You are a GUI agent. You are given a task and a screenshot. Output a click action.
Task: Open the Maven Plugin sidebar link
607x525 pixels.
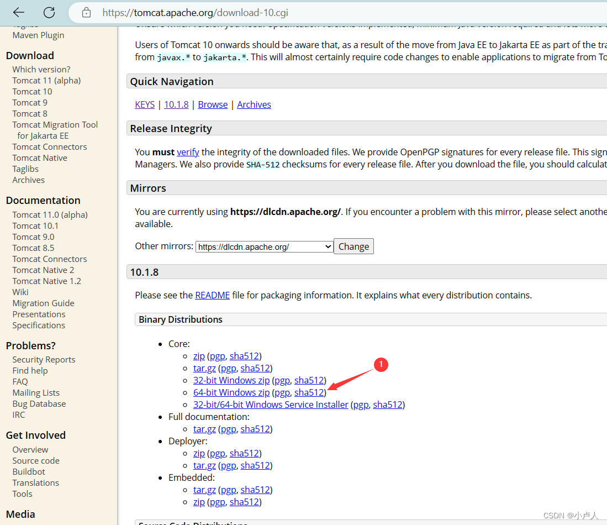38,35
